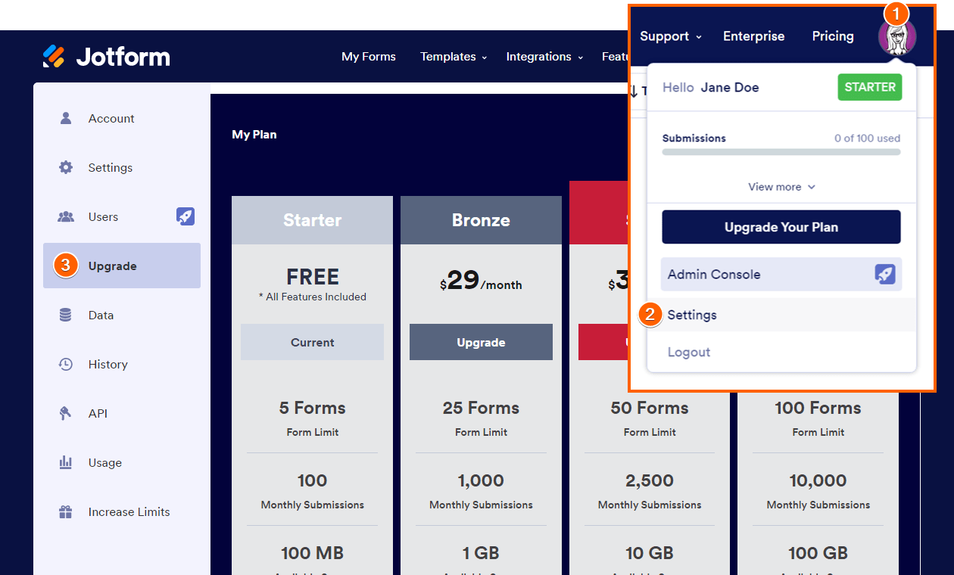The width and height of the screenshot is (954, 575).
Task: Select the Upgrade sidebar tab
Action: [x=122, y=266]
